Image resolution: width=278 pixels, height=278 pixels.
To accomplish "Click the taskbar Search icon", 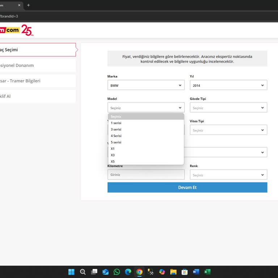I will point(83,272).
